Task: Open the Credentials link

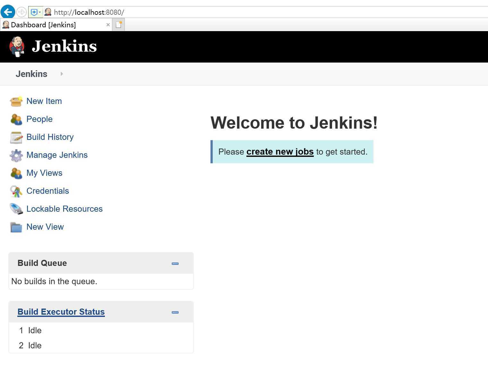Action: pyautogui.click(x=48, y=191)
